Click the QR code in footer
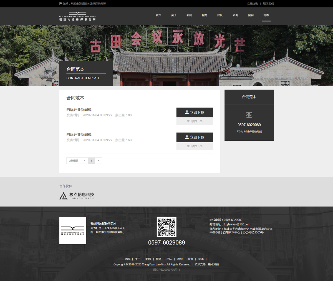 tap(167, 227)
